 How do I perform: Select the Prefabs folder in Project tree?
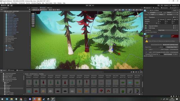click(x=8, y=88)
